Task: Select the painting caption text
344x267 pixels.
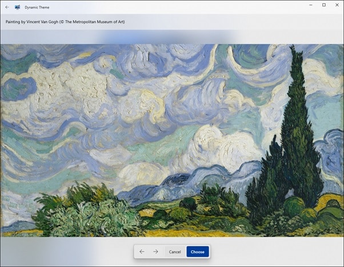Action: pos(65,22)
